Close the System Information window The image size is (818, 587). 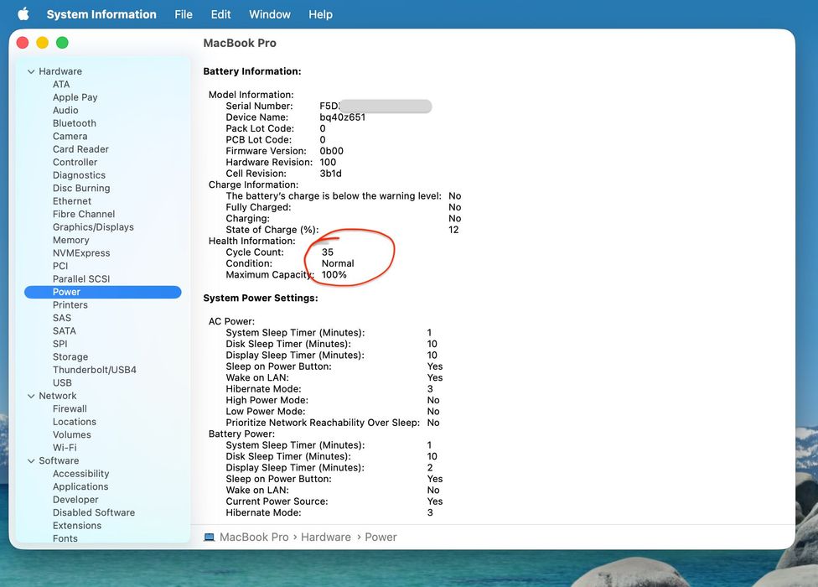pyautogui.click(x=23, y=43)
